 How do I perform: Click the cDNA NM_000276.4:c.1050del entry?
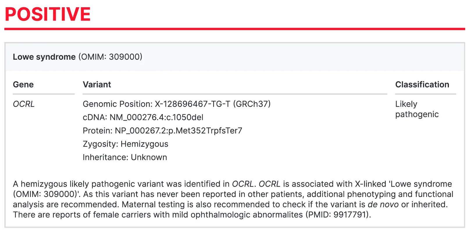coord(143,117)
